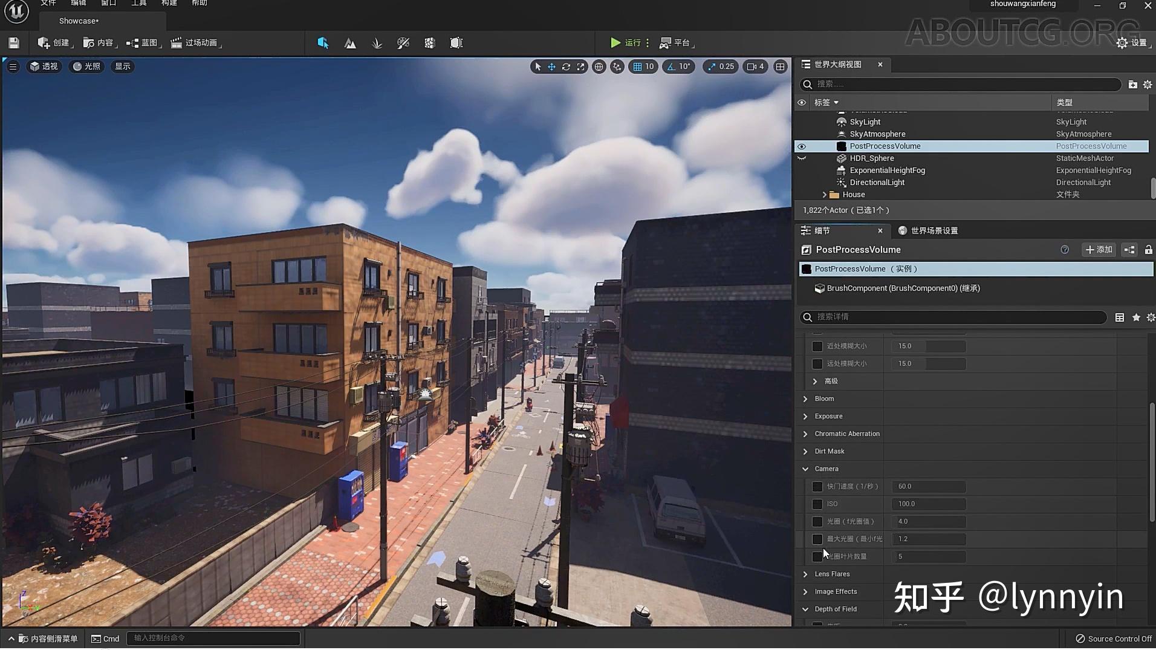Image resolution: width=1156 pixels, height=650 pixels.
Task: Click the 添加 add component button
Action: 1099,250
